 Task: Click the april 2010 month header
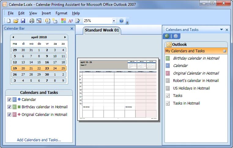[39, 37]
